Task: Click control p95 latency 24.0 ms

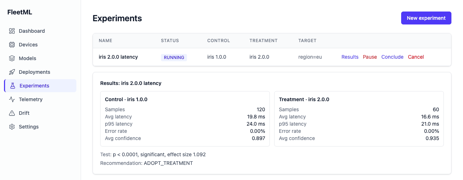Action: click(256, 124)
